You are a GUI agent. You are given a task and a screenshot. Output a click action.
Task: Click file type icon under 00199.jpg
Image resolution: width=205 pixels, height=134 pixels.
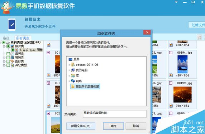pos(171,106)
